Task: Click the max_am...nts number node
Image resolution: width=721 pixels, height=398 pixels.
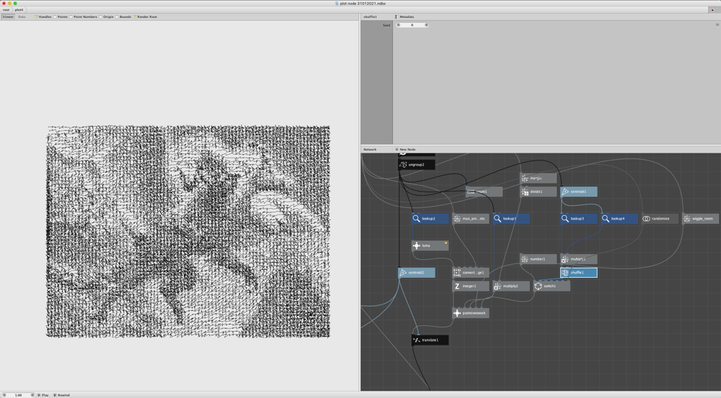Action: click(x=470, y=219)
